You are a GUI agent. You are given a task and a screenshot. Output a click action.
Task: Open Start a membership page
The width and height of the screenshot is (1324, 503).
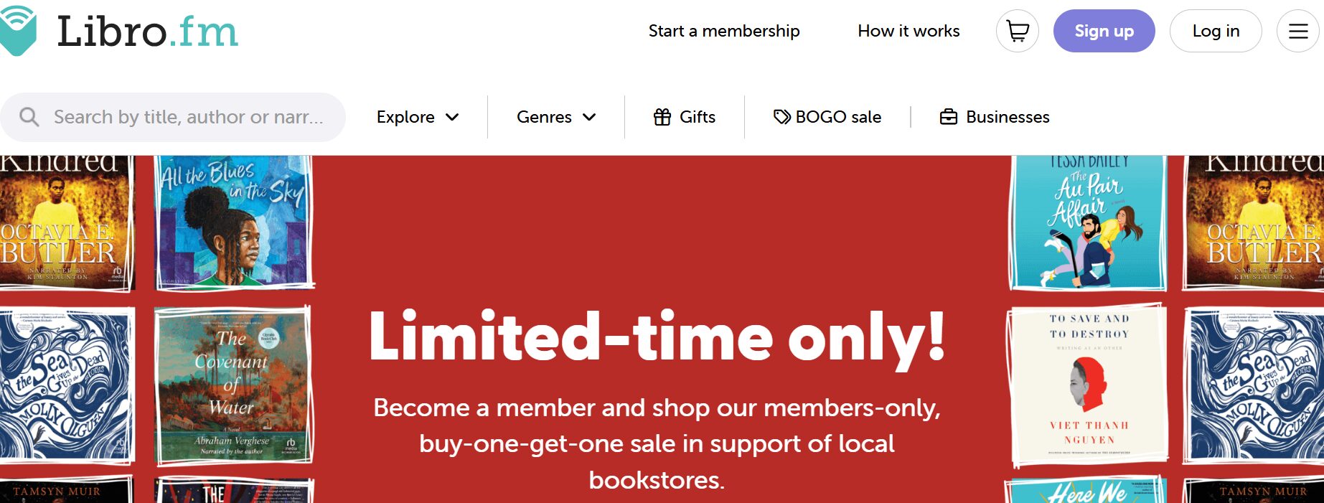723,31
